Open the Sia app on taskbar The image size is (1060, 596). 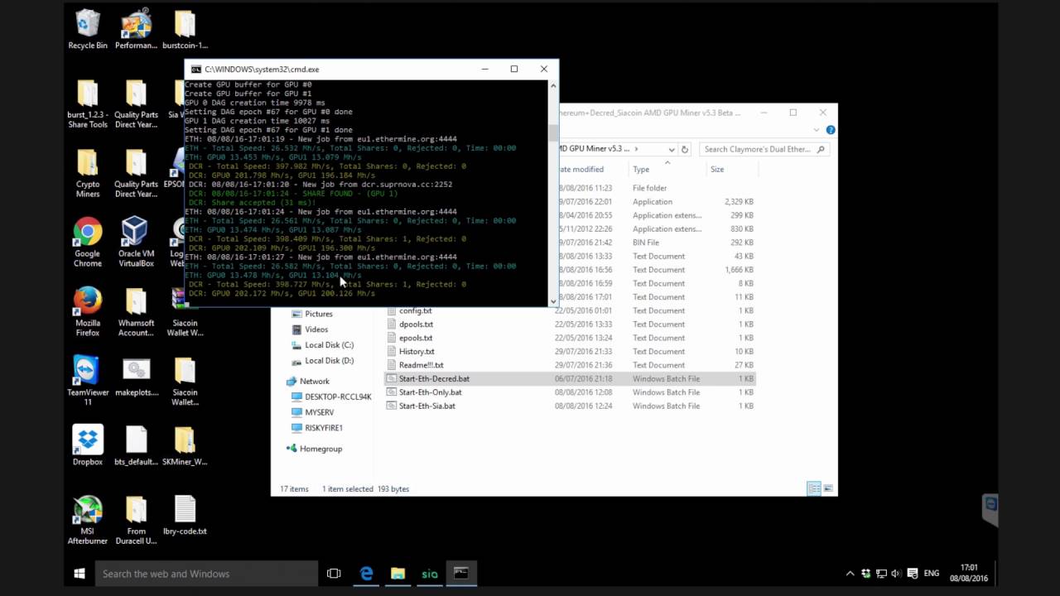click(x=429, y=574)
